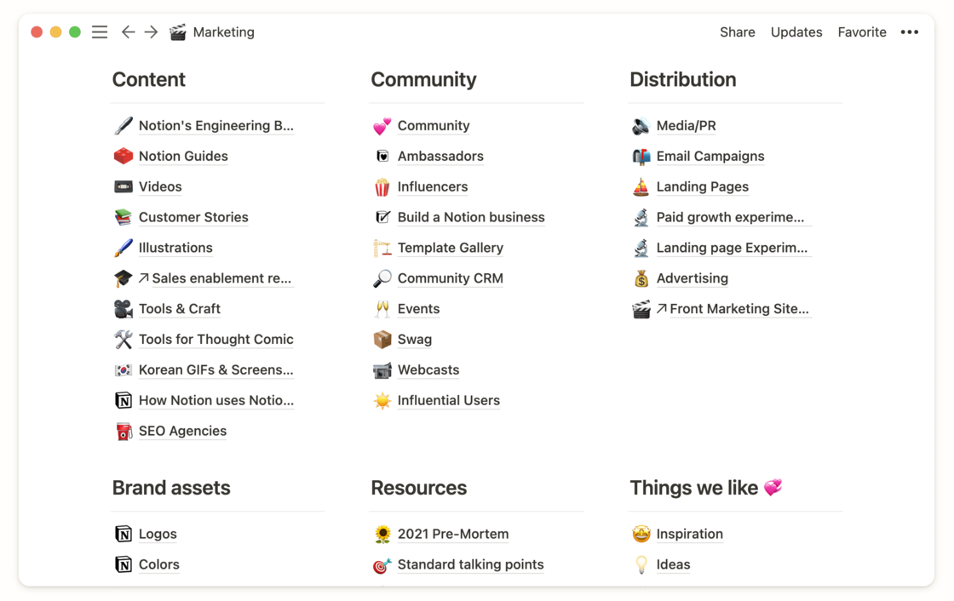
Task: Click the books icon of Customer Stories
Action: point(124,217)
